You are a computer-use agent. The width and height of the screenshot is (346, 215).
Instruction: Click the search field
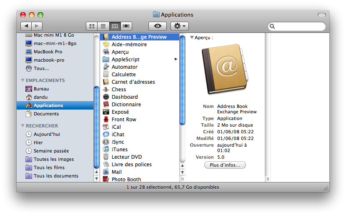[296, 27]
